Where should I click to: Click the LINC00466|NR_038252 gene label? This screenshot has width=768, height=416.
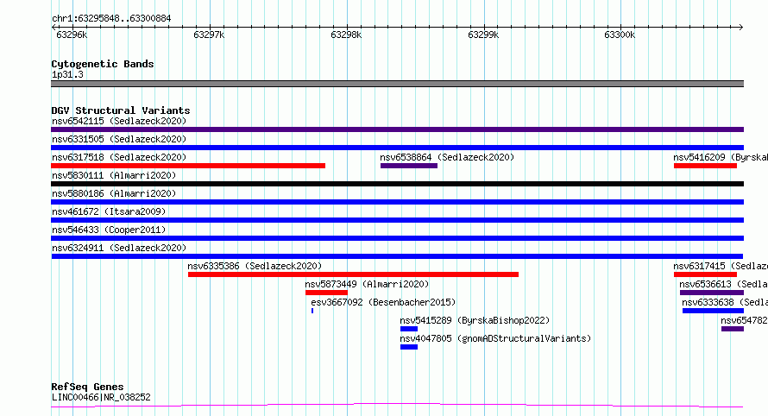[101, 397]
